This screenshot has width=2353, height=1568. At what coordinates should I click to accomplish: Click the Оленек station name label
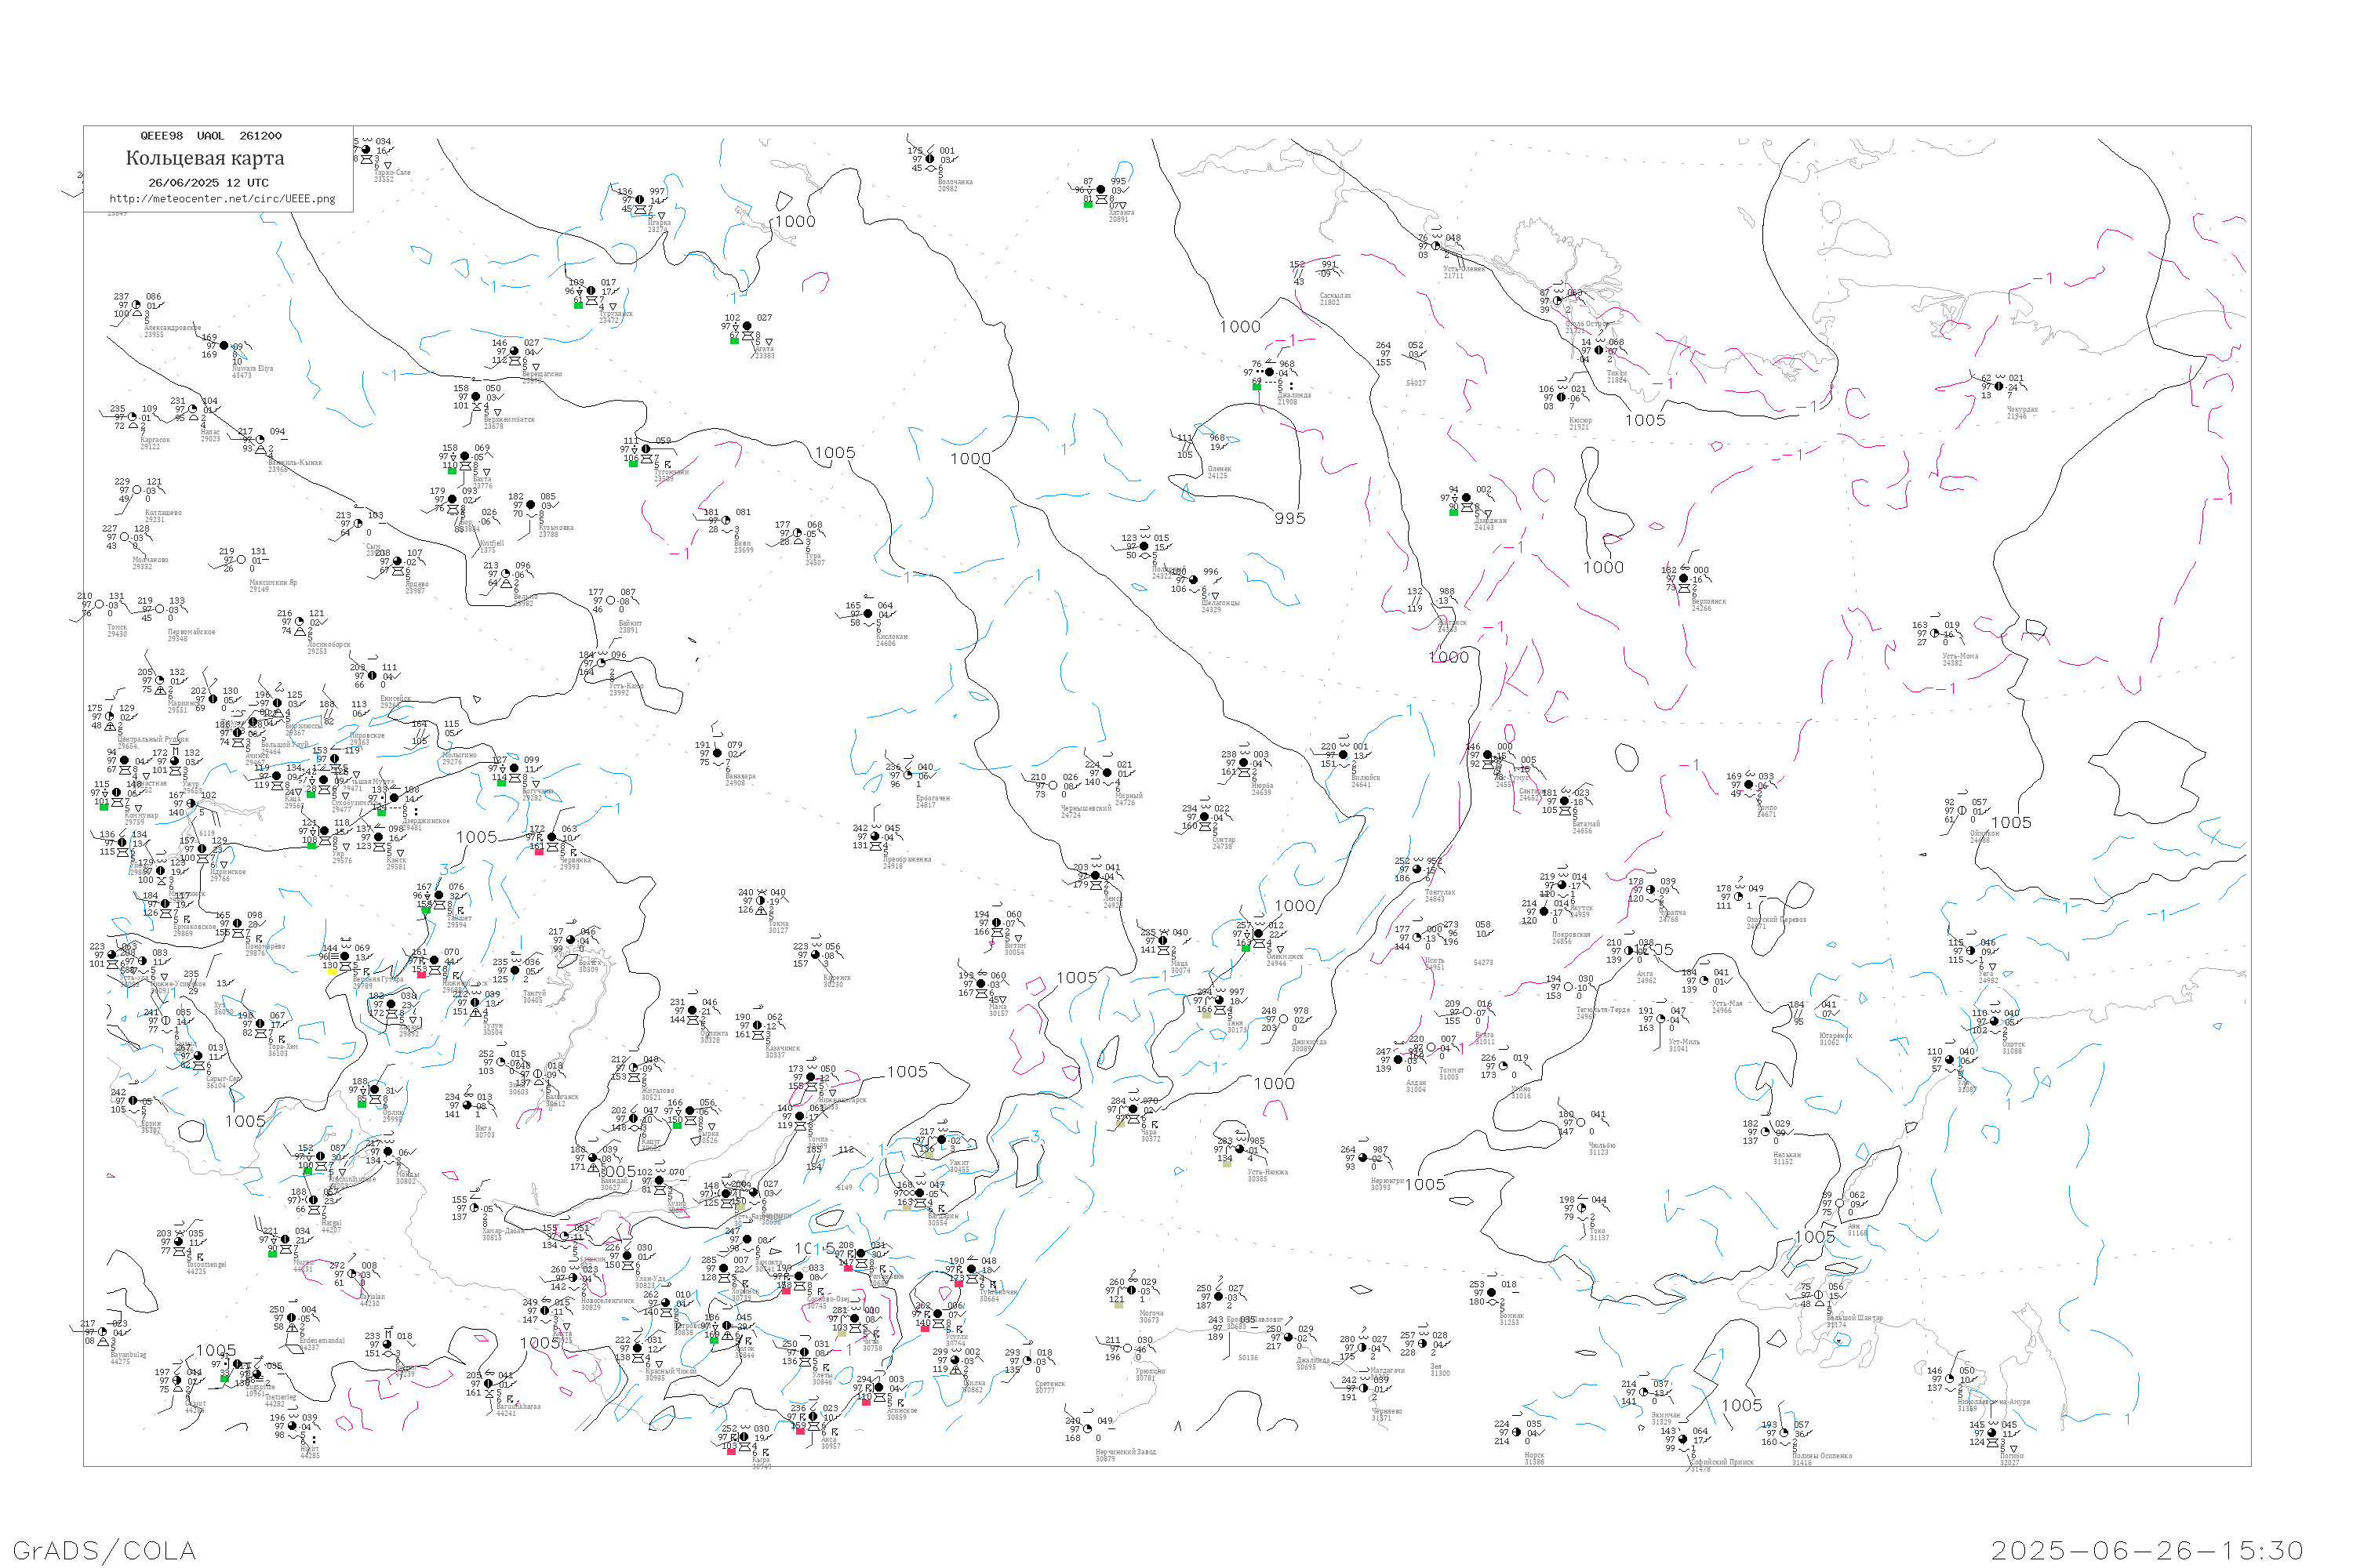click(x=1220, y=468)
